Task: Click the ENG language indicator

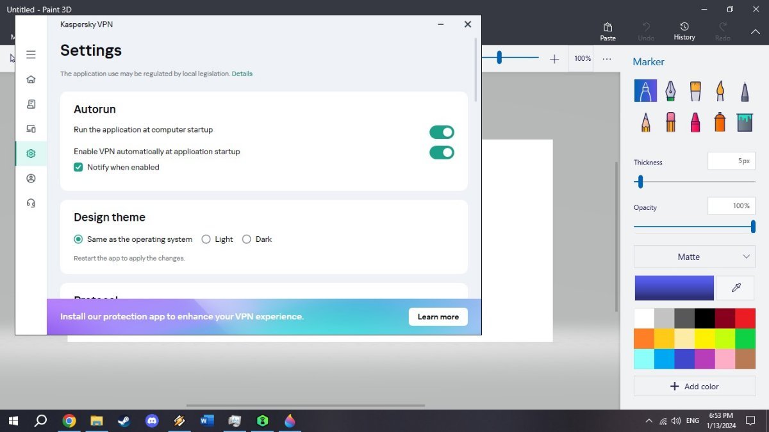Action: (693, 420)
